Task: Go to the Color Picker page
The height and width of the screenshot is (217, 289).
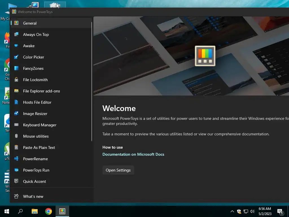Action: pos(51,57)
